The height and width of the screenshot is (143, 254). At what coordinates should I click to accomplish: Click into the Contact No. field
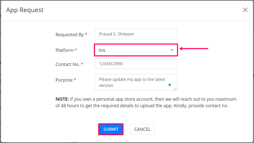click(136, 64)
